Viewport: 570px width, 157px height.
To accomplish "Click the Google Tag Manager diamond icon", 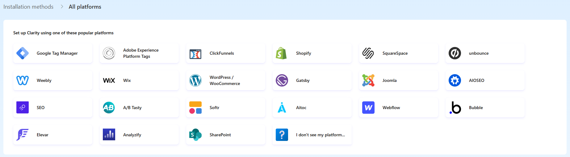I will 23,53.
